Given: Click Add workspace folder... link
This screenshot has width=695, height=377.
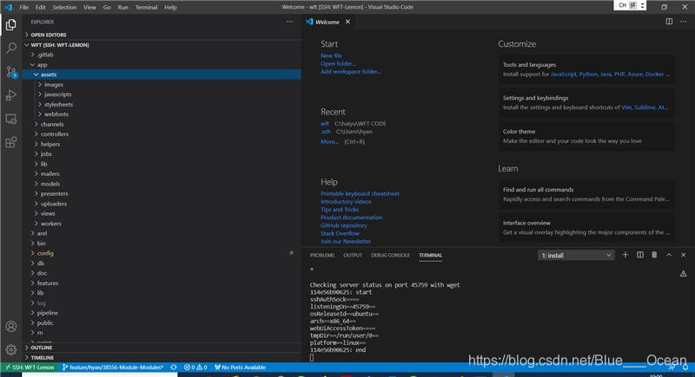Looking at the screenshot, I should (351, 72).
